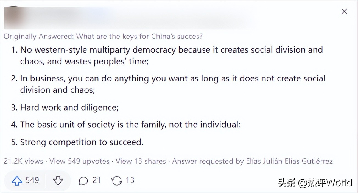Click the blurred author avatar at top left
This screenshot has width=358, height=193.
[13, 18]
